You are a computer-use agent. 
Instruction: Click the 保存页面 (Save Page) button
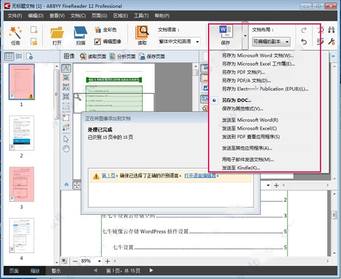[152, 56]
